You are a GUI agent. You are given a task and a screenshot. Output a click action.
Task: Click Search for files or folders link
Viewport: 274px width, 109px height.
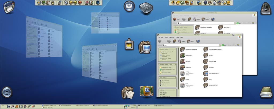tap(165, 59)
